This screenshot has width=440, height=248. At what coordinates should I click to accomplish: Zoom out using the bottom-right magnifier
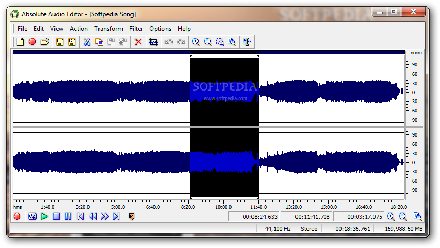click(403, 216)
